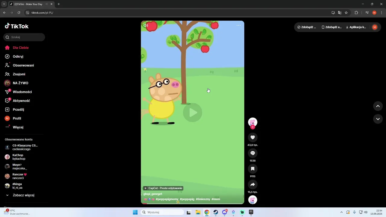
Task: Click the #peppapig hashtag
Action: click(x=187, y=199)
